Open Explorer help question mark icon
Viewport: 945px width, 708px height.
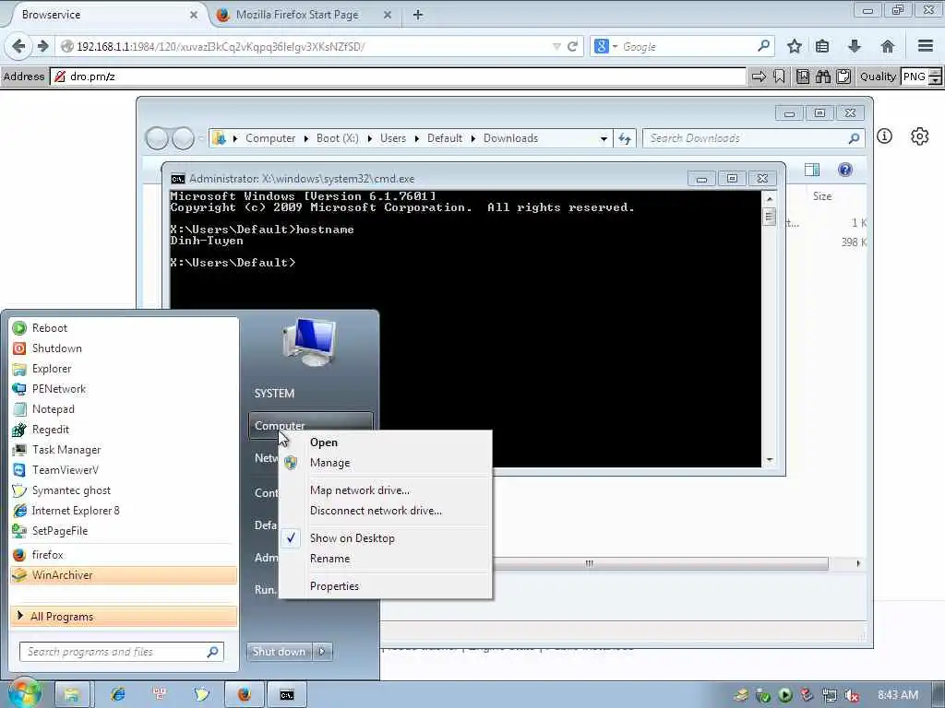845,170
